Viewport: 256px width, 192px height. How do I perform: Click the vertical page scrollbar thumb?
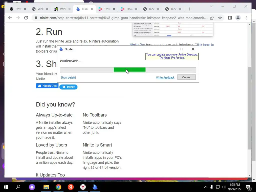[249, 108]
